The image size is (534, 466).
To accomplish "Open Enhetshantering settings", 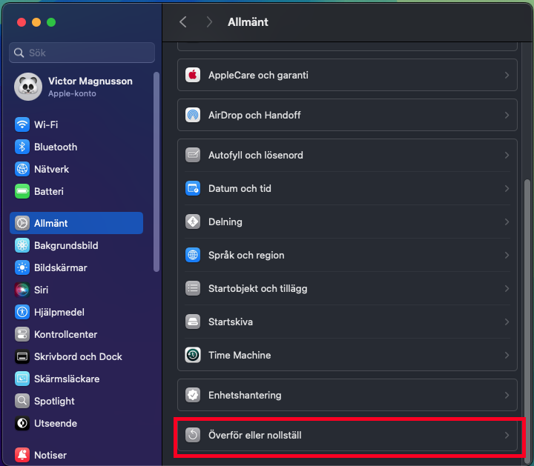I will tap(347, 395).
